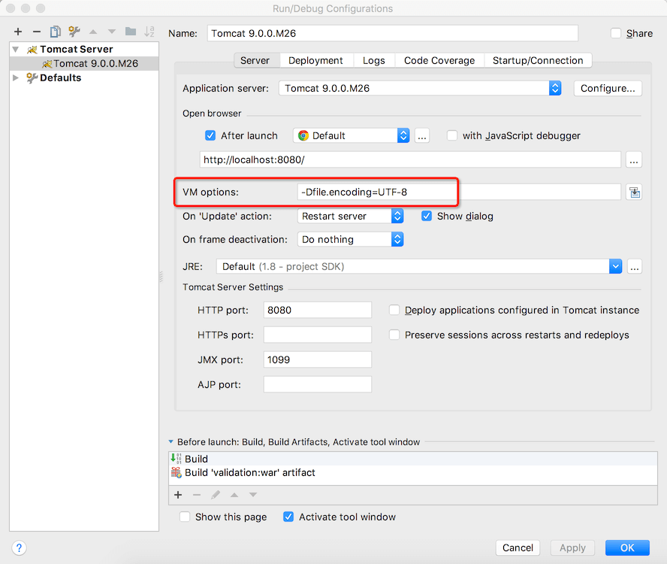Move configuration up in the list
This screenshot has width=667, height=564.
tap(93, 32)
